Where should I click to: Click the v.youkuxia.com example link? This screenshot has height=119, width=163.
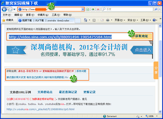(x=40, y=109)
